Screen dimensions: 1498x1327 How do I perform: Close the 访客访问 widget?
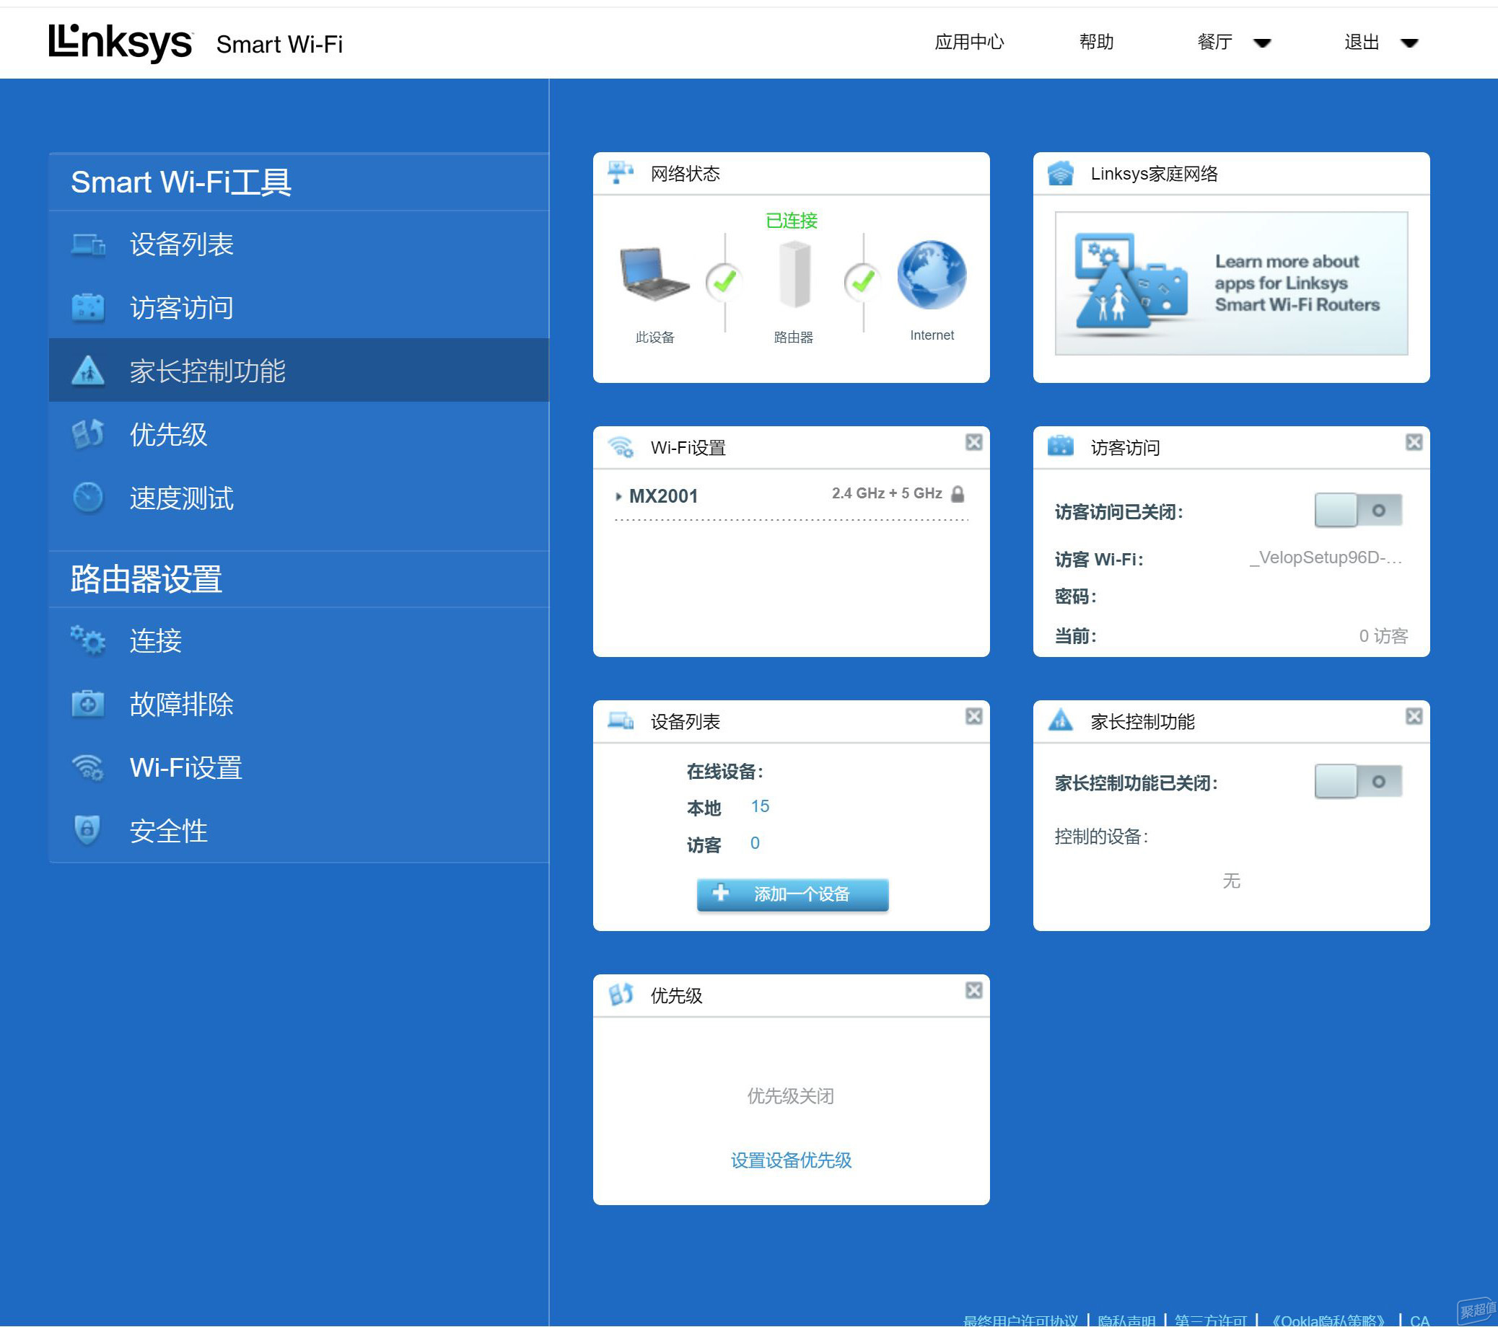pyautogui.click(x=1414, y=442)
